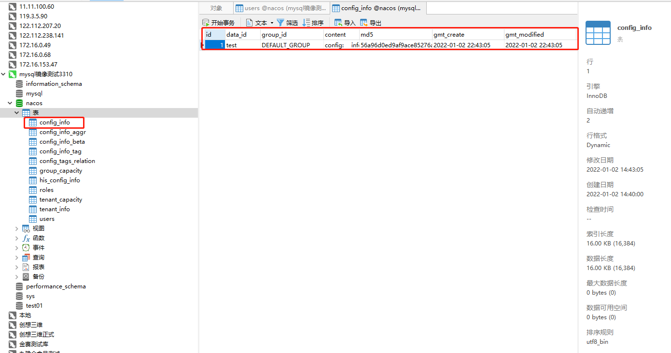The width and height of the screenshot is (671, 353).
Task: Click the group_id column header
Action: [292, 35]
